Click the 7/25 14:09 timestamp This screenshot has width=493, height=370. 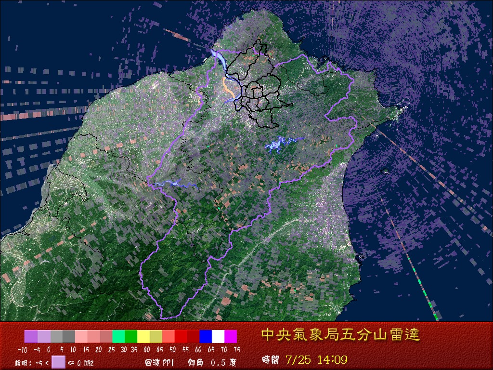pos(317,359)
